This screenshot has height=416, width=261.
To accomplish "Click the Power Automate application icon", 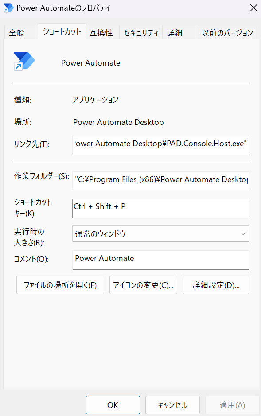I will [x=24, y=60].
